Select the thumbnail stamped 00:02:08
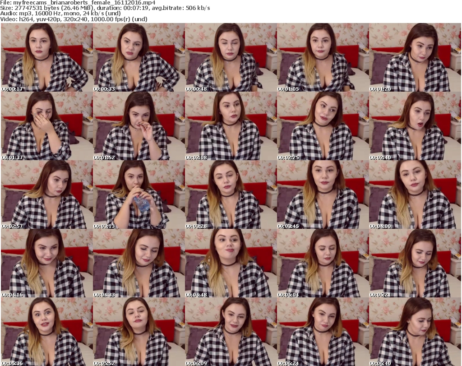The image size is (462, 366). coord(231,126)
